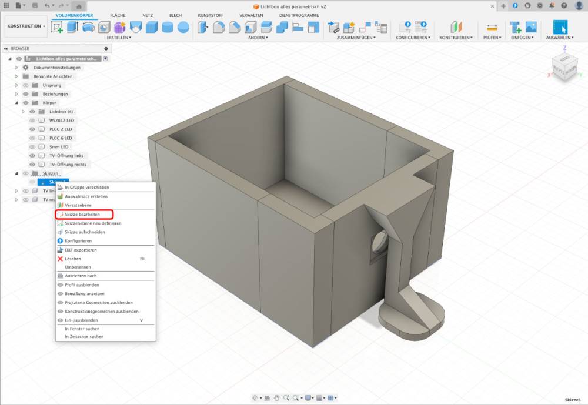Click the Auswählen selection tool icon
This screenshot has width=588, height=405.
point(560,28)
